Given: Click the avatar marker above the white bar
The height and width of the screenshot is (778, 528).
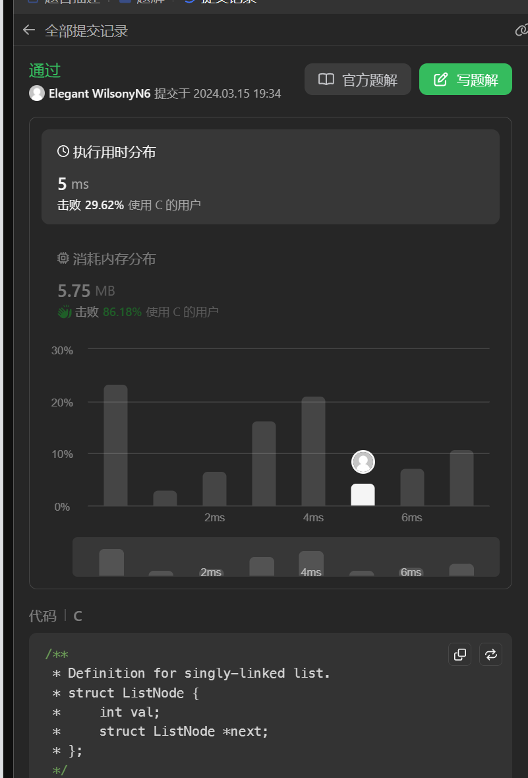Looking at the screenshot, I should [363, 462].
